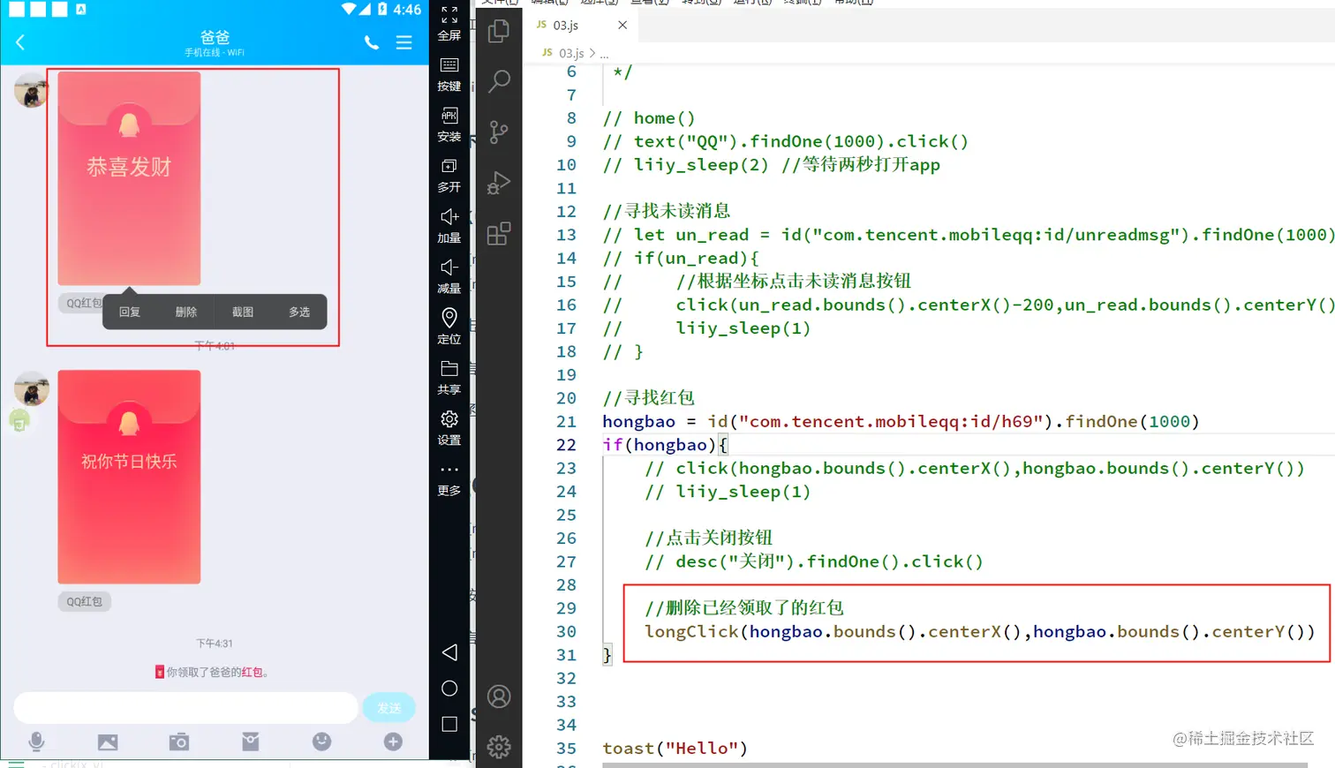Click the comment //寻找未读消息
Viewport: 1335px width, 768px height.
(x=667, y=212)
